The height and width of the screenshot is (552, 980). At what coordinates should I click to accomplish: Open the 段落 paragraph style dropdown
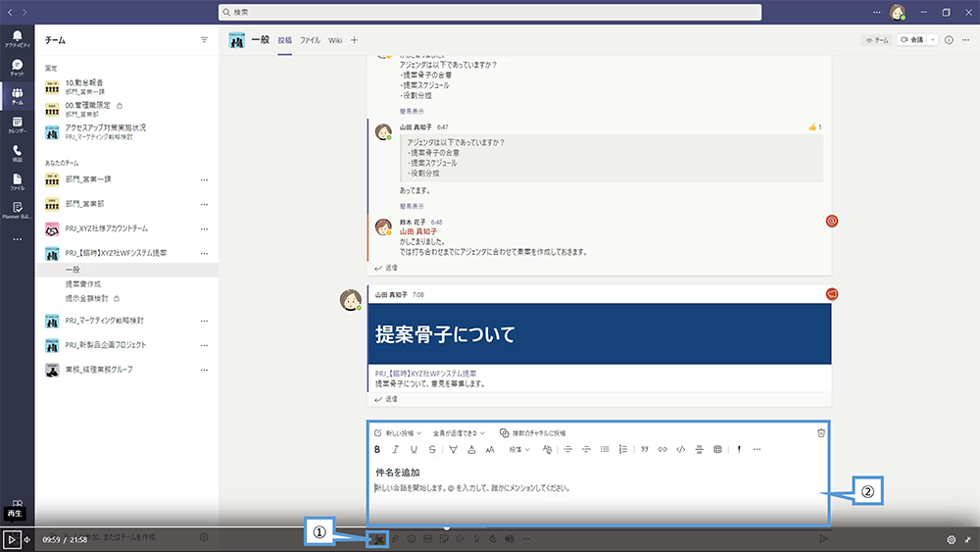[x=519, y=449]
